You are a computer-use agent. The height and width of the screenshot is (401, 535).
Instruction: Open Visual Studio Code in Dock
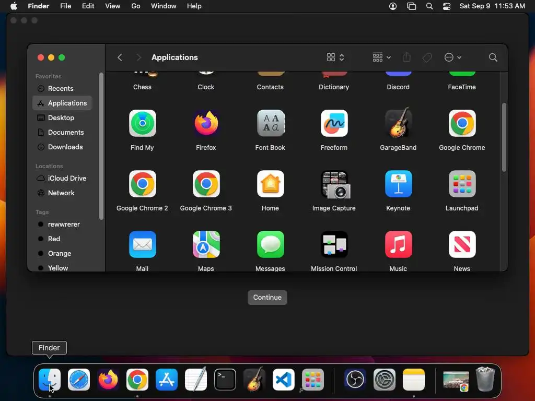284,379
